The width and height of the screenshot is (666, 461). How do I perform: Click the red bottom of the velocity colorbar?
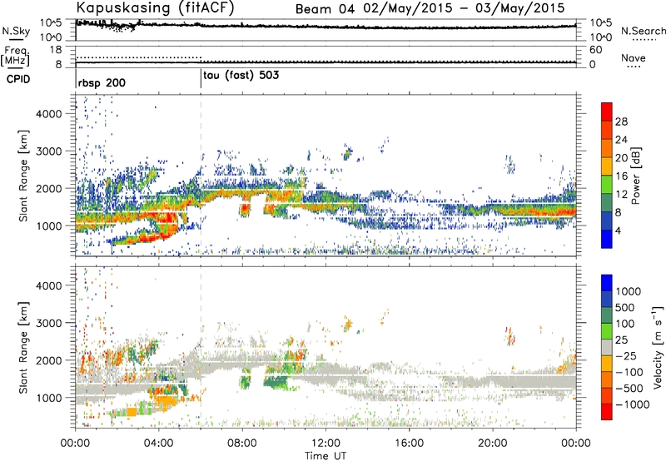[x=607, y=412]
